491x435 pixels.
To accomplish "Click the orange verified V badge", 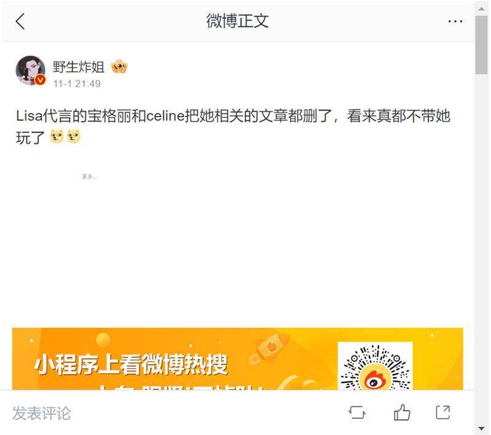I will pyautogui.click(x=40, y=80).
